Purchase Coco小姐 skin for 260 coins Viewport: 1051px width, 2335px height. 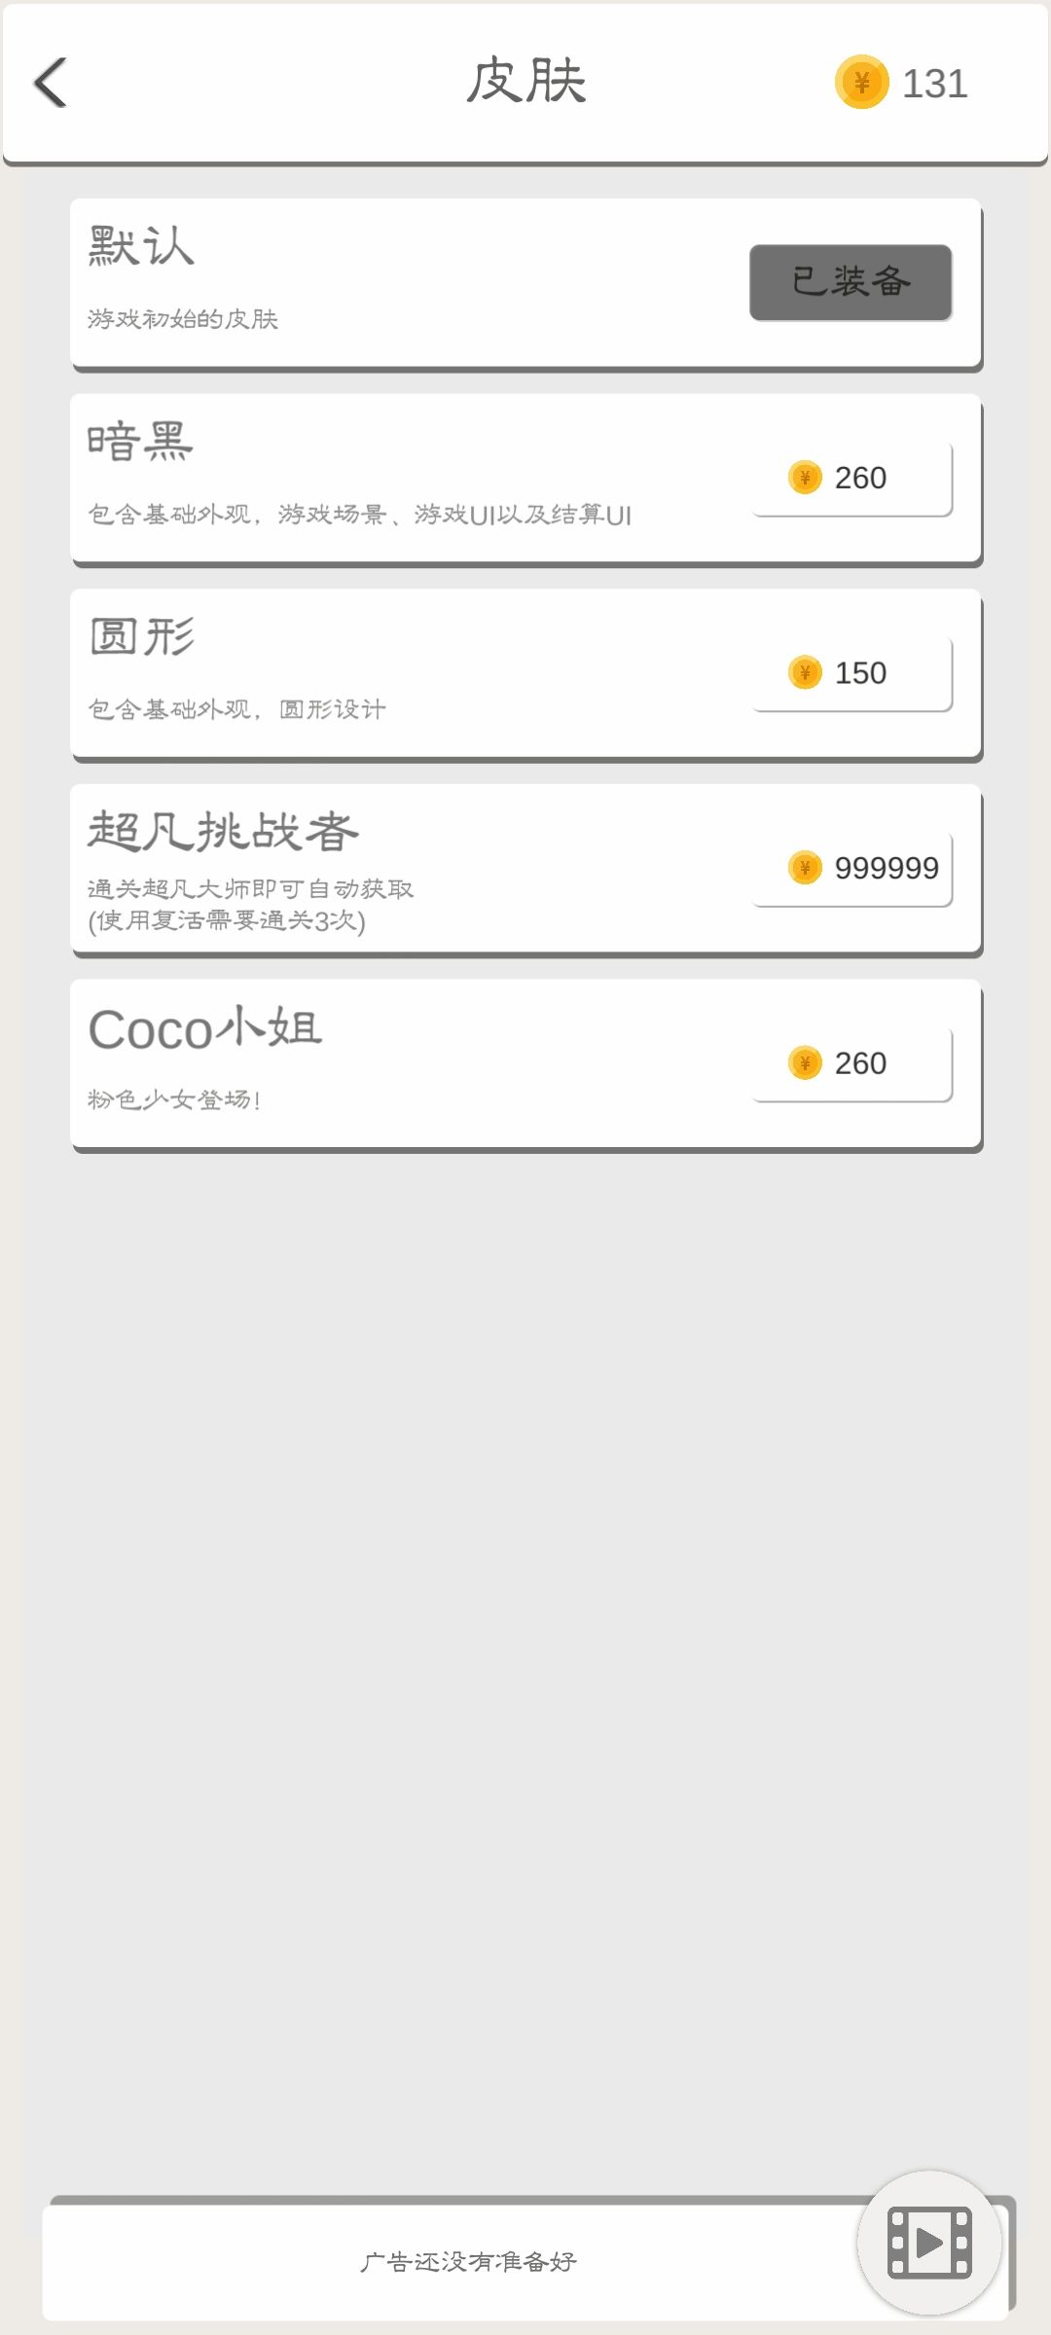click(x=852, y=1062)
